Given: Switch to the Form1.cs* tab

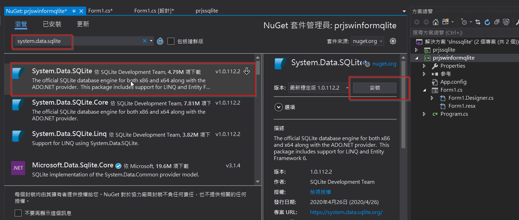Looking at the screenshot, I should [100, 11].
